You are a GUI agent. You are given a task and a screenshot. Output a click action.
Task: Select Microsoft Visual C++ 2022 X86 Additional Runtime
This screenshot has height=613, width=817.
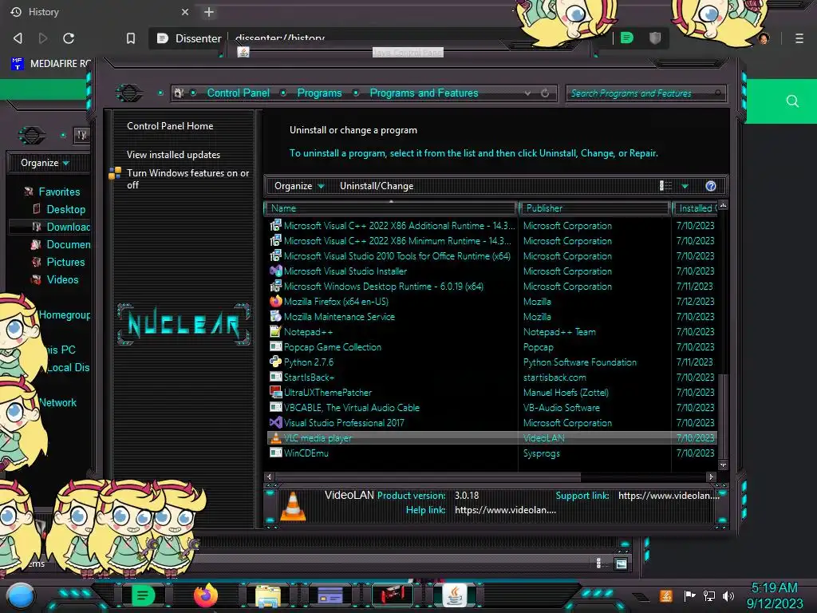pos(391,226)
